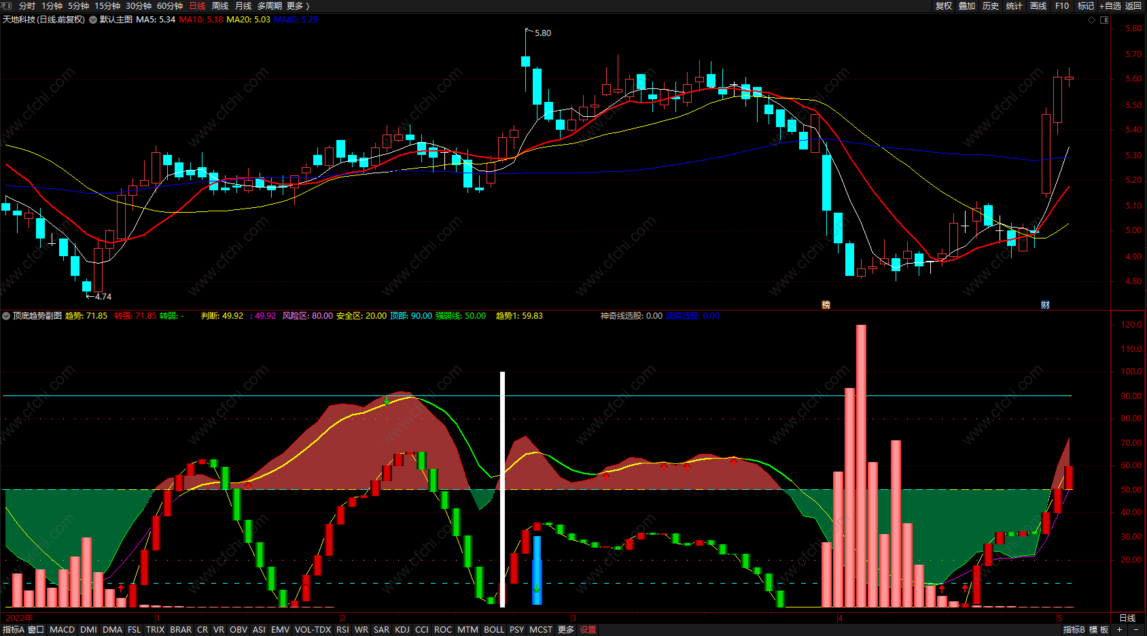The image size is (1147, 636).
Task: Click 返回 to go back
Action: (1133, 5)
